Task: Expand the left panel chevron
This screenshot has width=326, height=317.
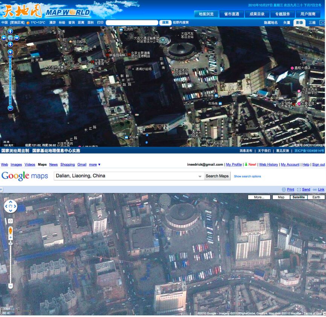Action: 1,189
